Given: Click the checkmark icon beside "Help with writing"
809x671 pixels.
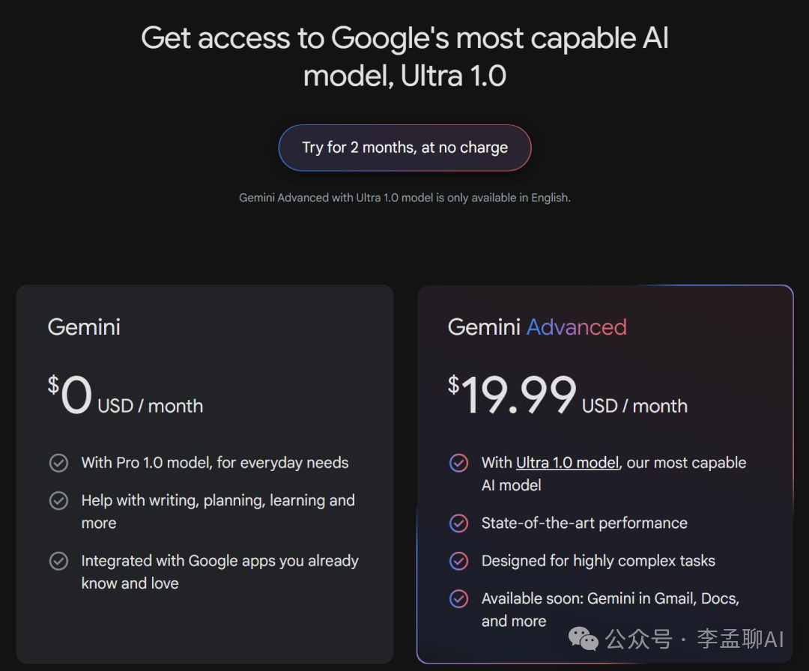Looking at the screenshot, I should [58, 500].
